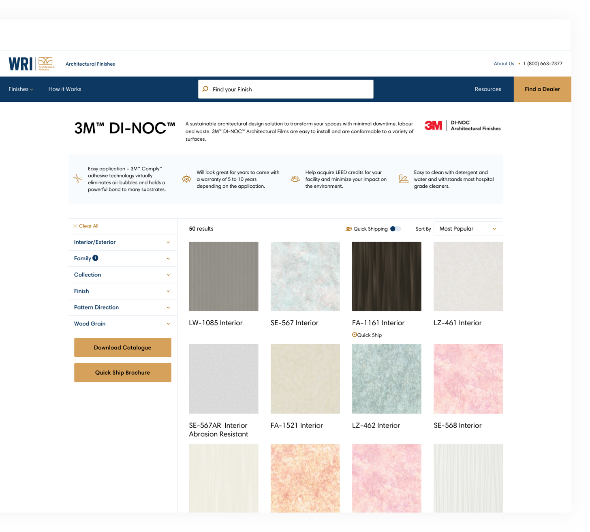The image size is (590, 532).
Task: Open the Finishes dropdown menu
Action: click(x=21, y=89)
